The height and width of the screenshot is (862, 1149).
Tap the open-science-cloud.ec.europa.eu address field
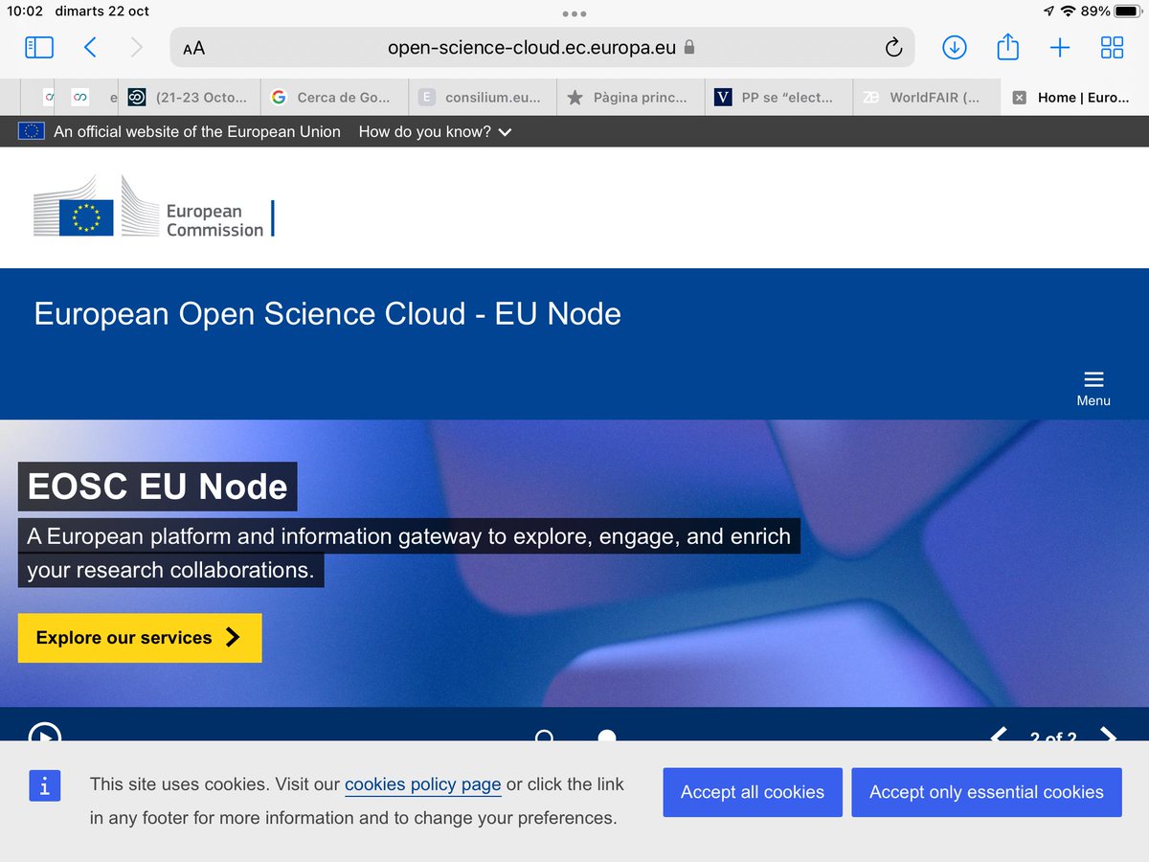(542, 47)
